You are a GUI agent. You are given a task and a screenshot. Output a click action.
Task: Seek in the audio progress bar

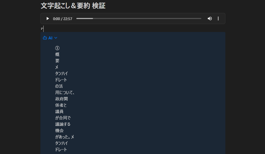pyautogui.click(x=139, y=18)
